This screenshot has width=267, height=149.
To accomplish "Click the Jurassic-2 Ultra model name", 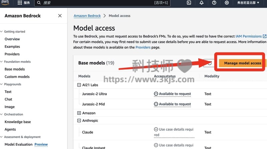I will click(94, 94).
